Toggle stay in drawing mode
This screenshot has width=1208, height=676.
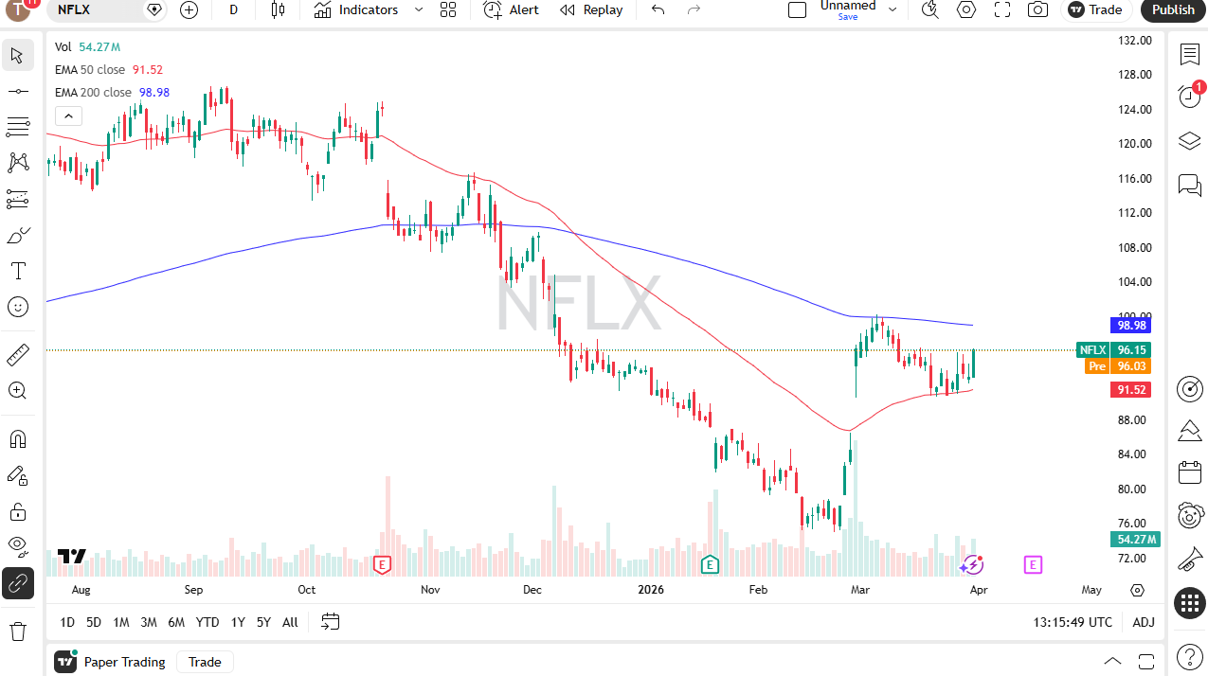coord(17,475)
